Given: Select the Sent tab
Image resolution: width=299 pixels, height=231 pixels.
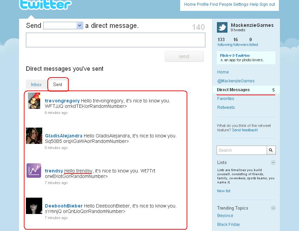Looking at the screenshot, I should pyautogui.click(x=58, y=85).
